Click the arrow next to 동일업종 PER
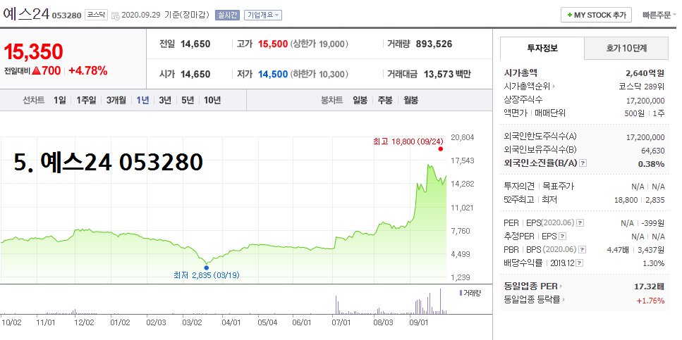682x340 pixels. click(561, 287)
